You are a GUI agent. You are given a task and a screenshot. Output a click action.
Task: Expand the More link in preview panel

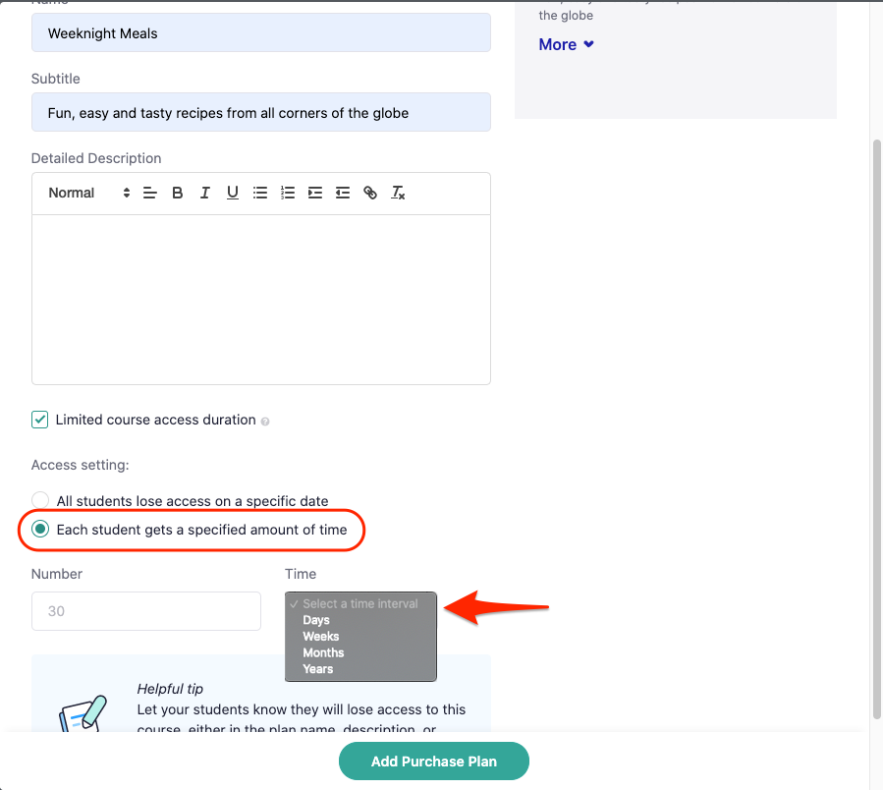(566, 44)
